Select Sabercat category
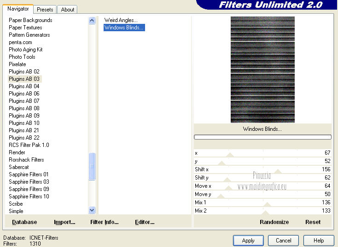The width and height of the screenshot is (338, 247). tap(19, 167)
